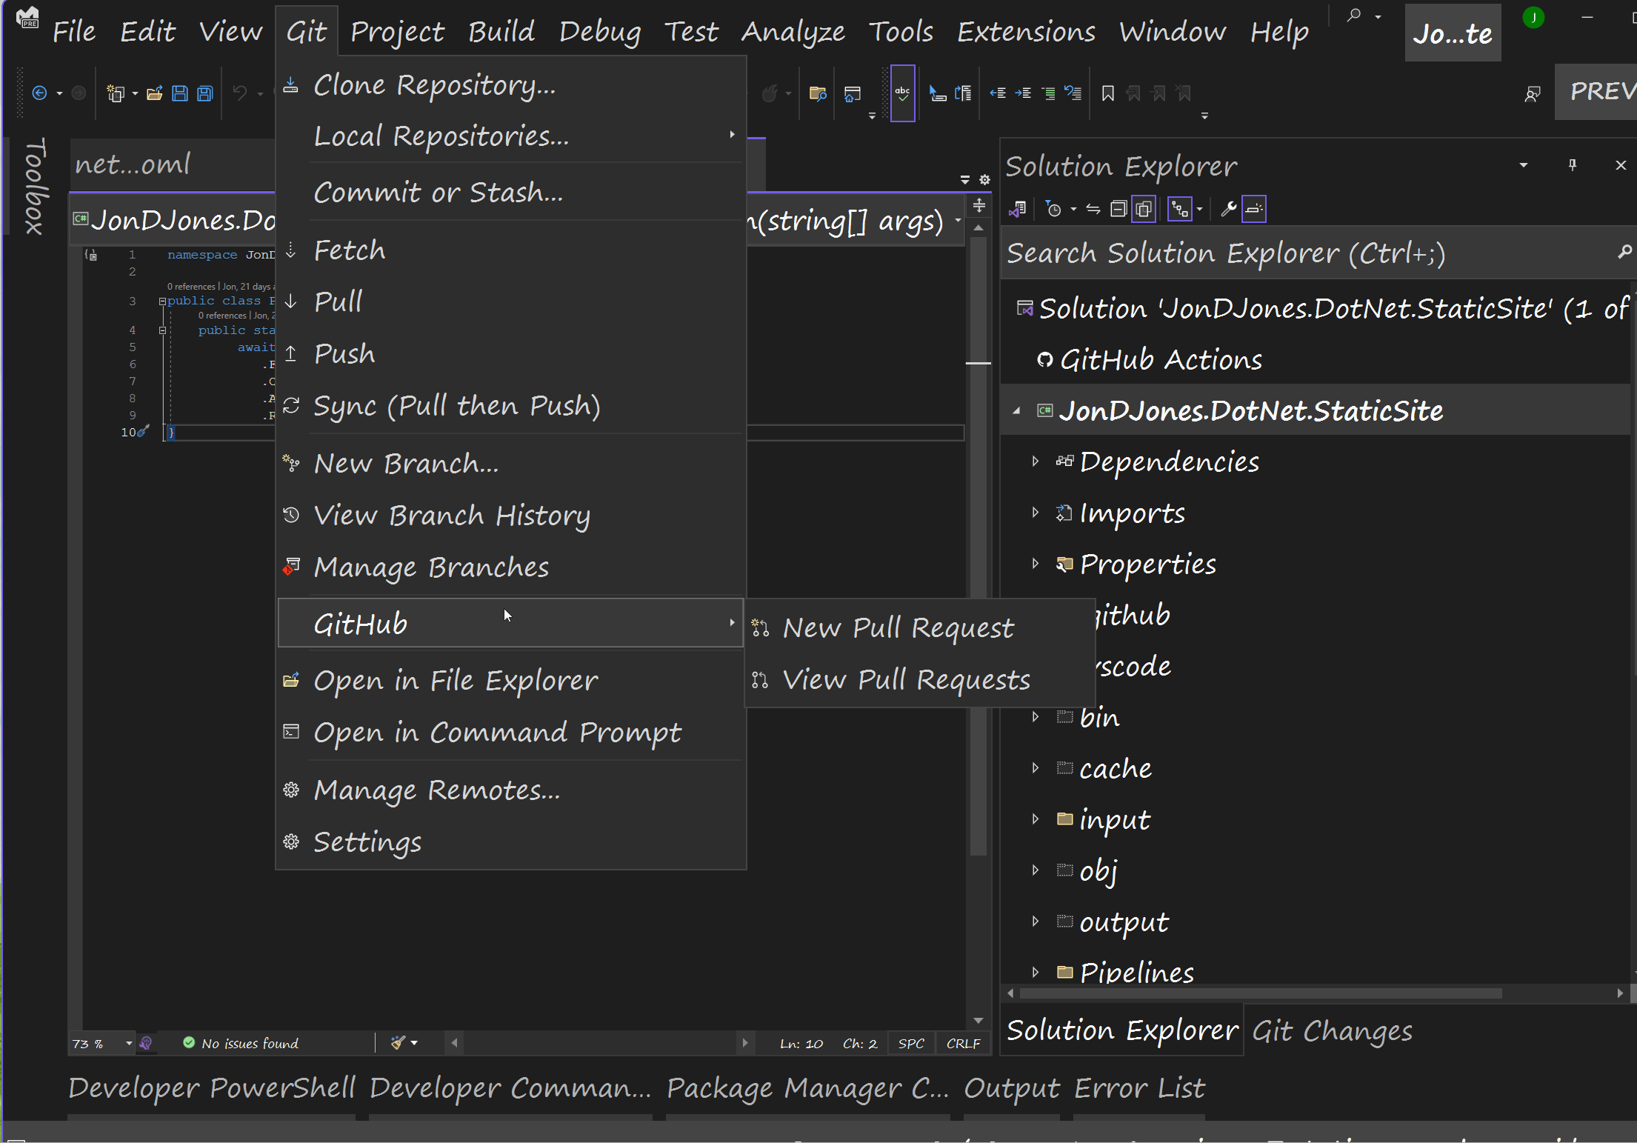
Task: Open the pending changes filter dropdown arrow
Action: (1073, 210)
